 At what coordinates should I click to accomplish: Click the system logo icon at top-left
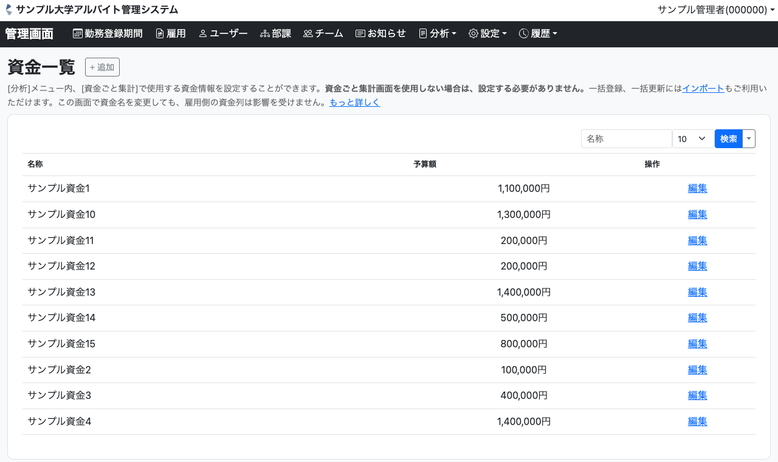9,10
